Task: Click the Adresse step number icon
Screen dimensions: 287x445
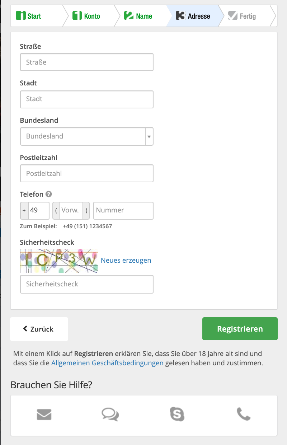Action: pyautogui.click(x=180, y=15)
